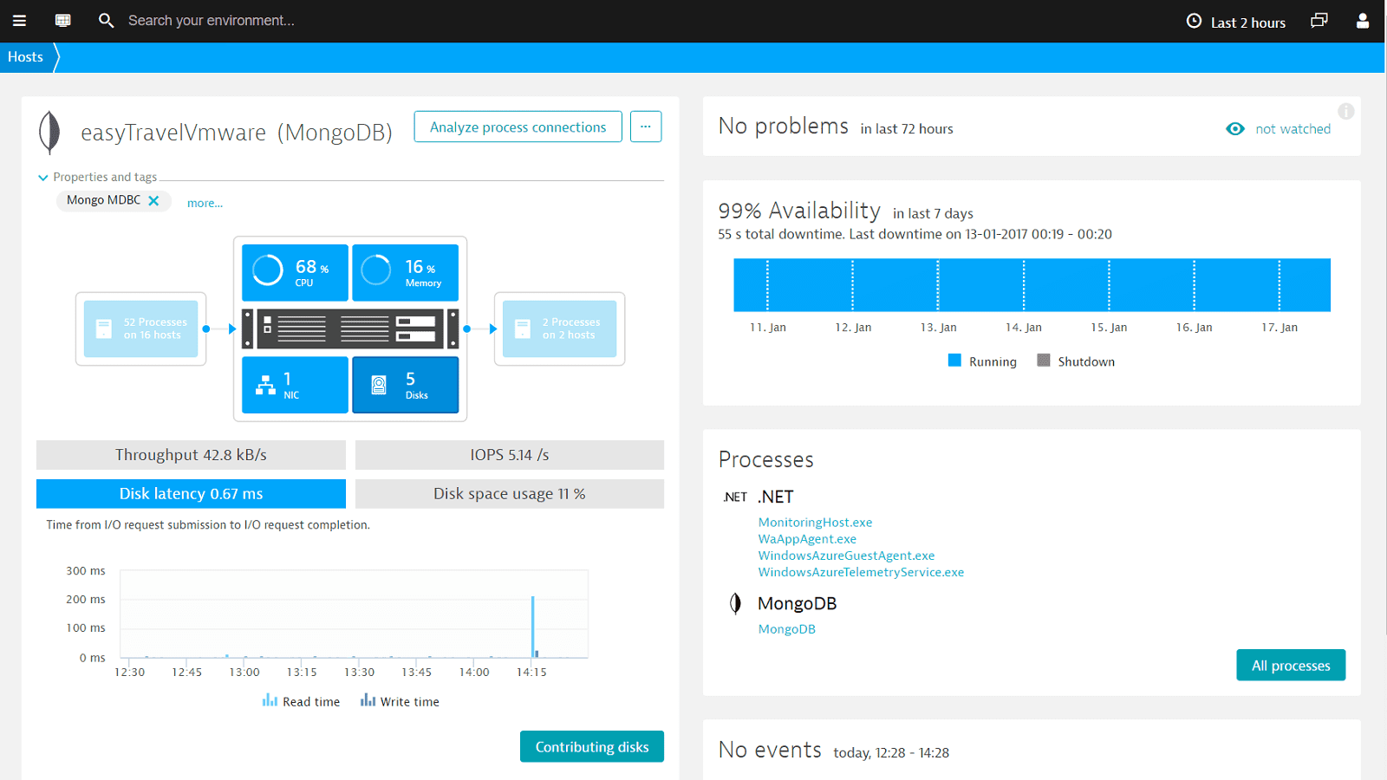Select Disk space usage 11 % tab
This screenshot has height=780, width=1387.
510,494
